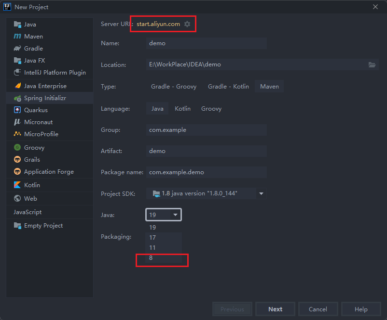387x320 pixels.
Task: Select JavaScript in project list
Action: click(50, 212)
